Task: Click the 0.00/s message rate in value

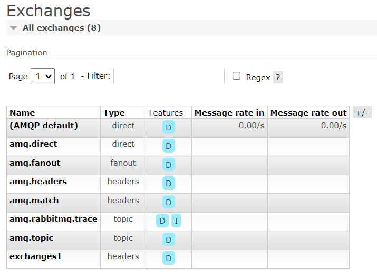Action: coord(252,126)
